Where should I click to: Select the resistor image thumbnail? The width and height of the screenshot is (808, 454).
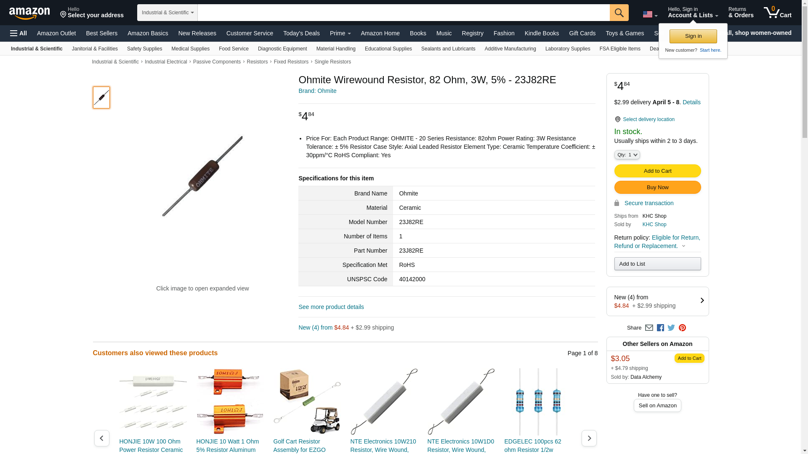point(101,98)
